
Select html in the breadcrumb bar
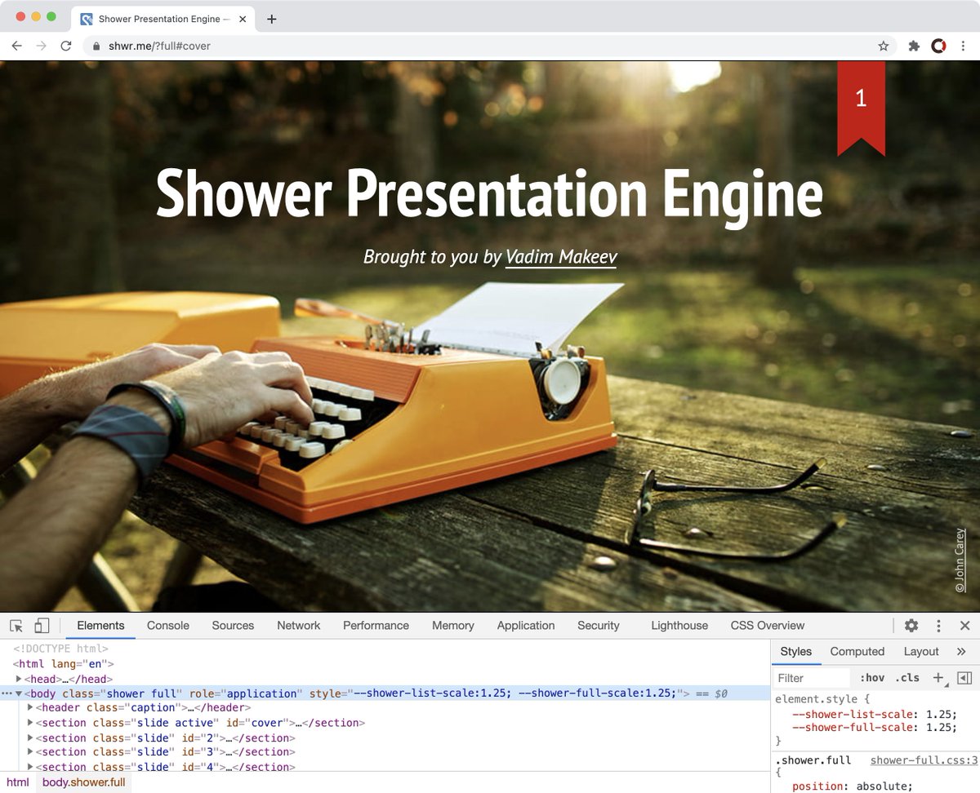point(17,782)
